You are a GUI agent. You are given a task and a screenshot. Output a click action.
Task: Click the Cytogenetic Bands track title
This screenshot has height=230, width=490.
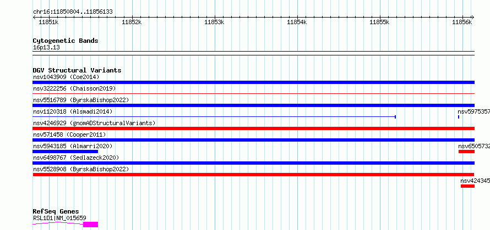click(66, 41)
